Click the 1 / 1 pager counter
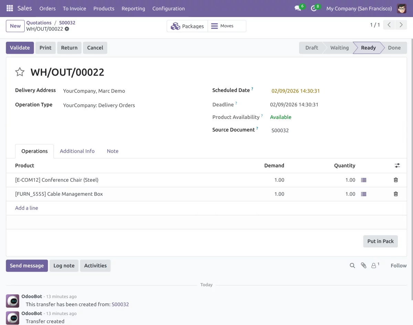The image size is (413, 325). [x=375, y=25]
